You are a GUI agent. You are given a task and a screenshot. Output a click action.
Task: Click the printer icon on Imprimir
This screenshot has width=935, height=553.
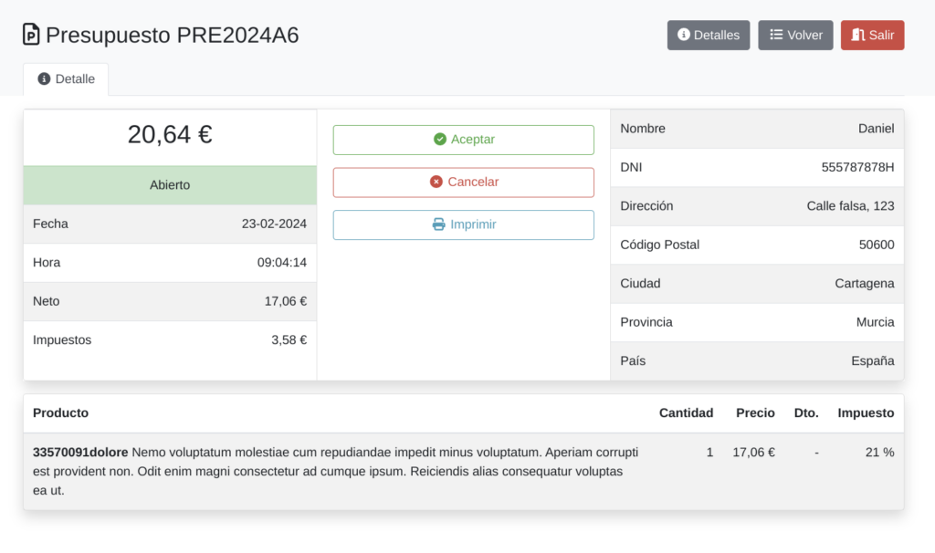(438, 224)
